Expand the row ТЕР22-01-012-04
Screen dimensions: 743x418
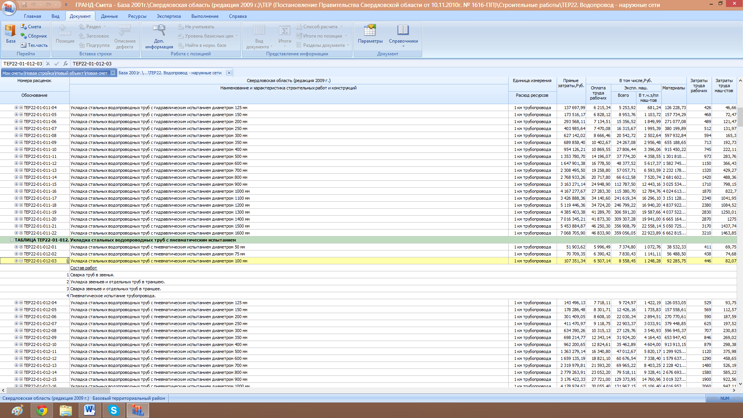click(21, 303)
